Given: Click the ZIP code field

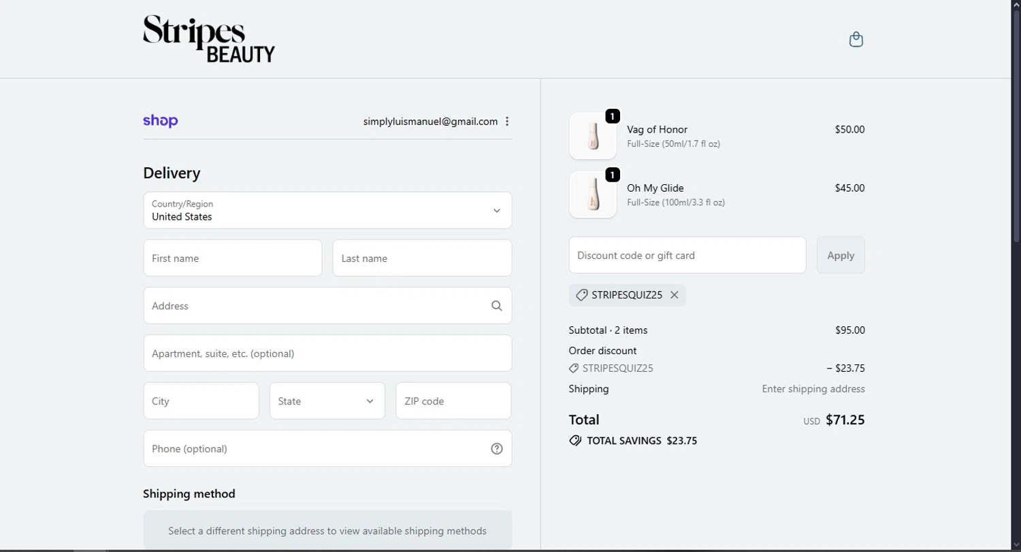Looking at the screenshot, I should (x=453, y=401).
